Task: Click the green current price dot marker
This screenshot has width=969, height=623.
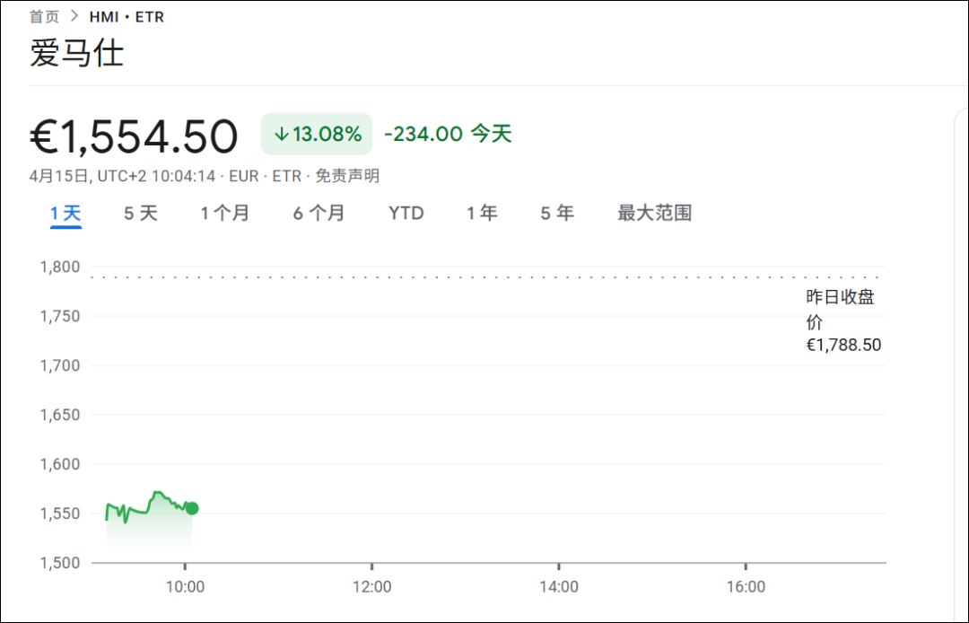Action: [x=192, y=508]
